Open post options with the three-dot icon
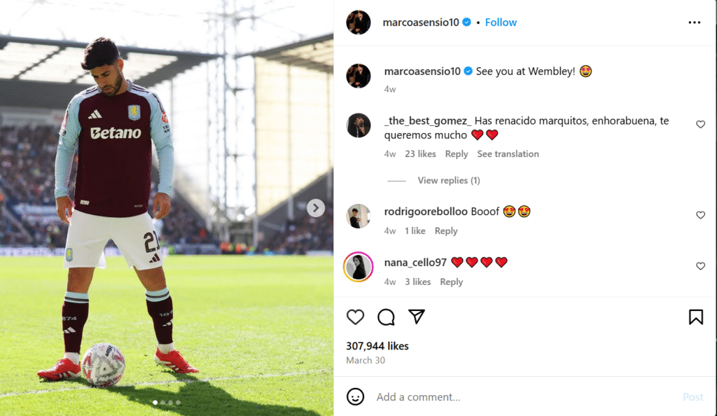The image size is (717, 416). coord(695,22)
